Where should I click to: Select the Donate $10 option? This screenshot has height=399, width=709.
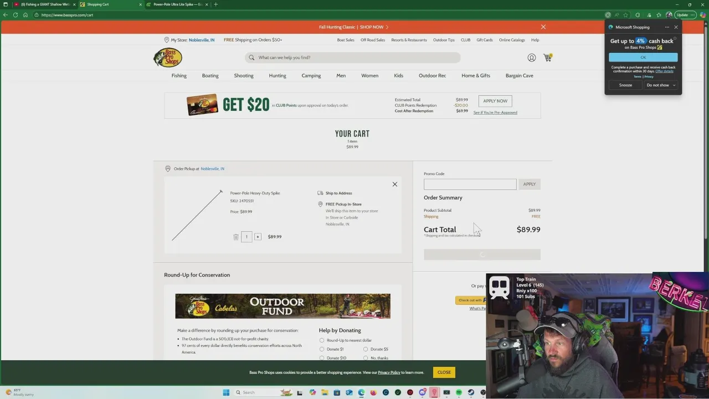click(x=322, y=358)
